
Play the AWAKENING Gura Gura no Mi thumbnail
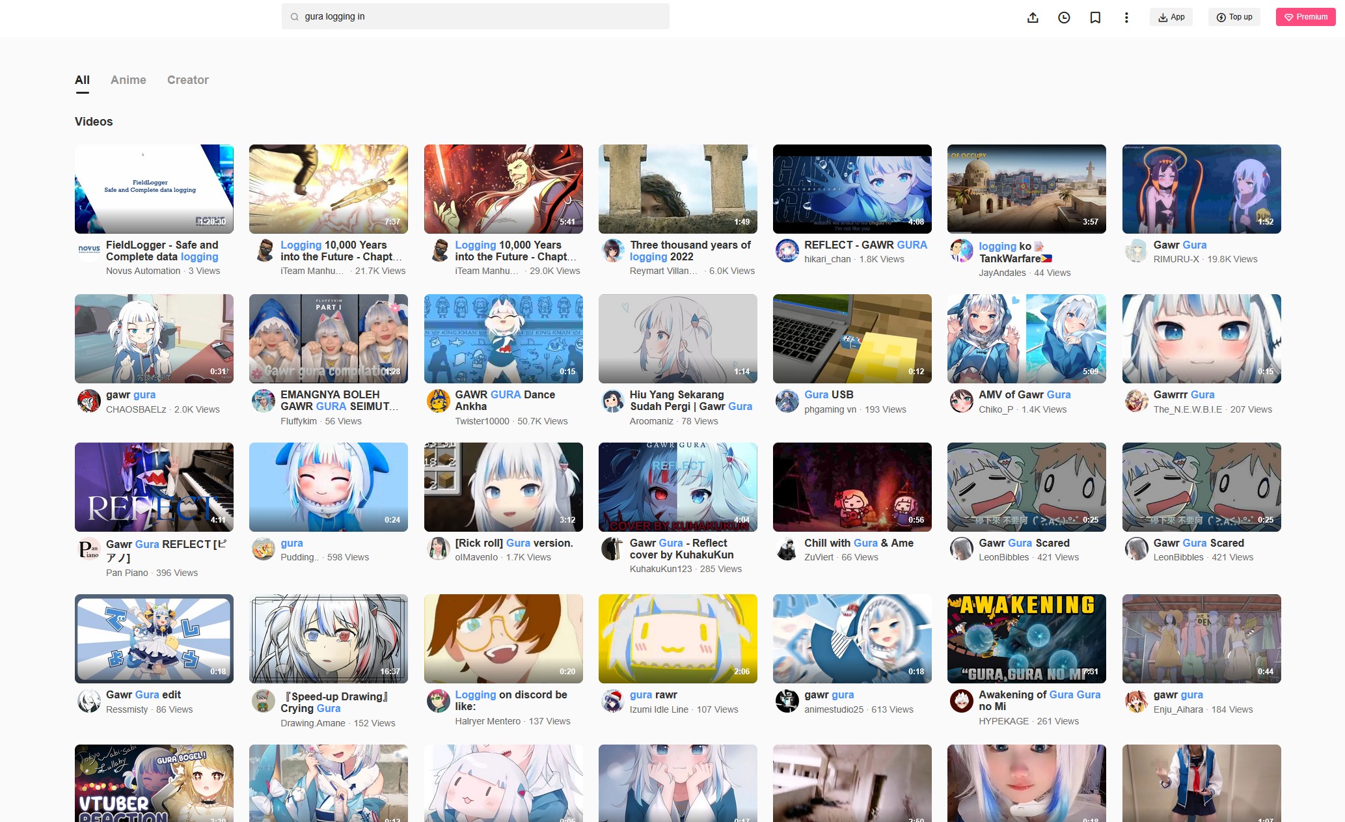pos(1027,638)
